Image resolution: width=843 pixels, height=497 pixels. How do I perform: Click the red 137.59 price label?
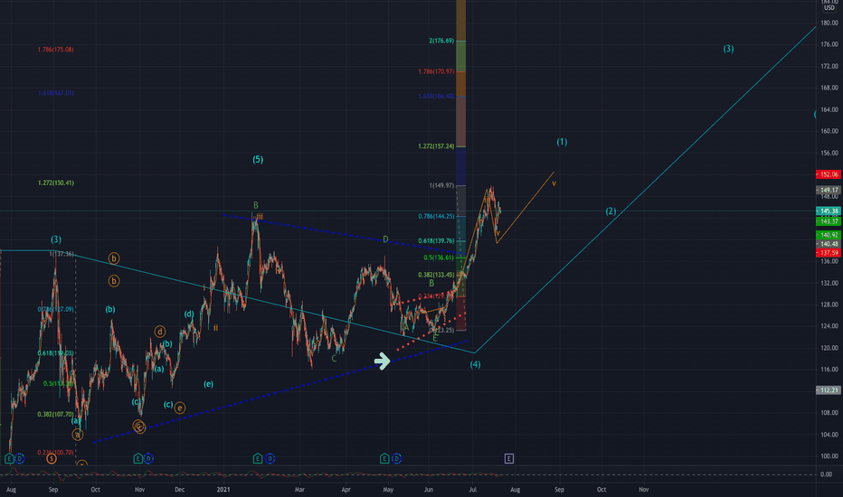(828, 252)
